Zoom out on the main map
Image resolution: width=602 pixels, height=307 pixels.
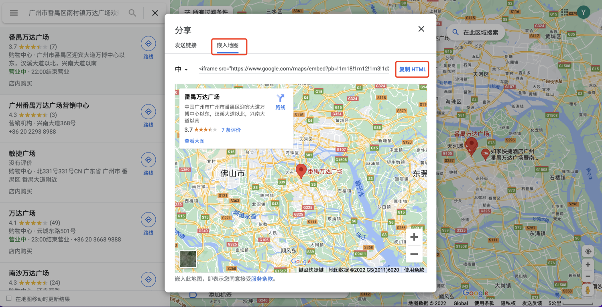[x=588, y=276]
